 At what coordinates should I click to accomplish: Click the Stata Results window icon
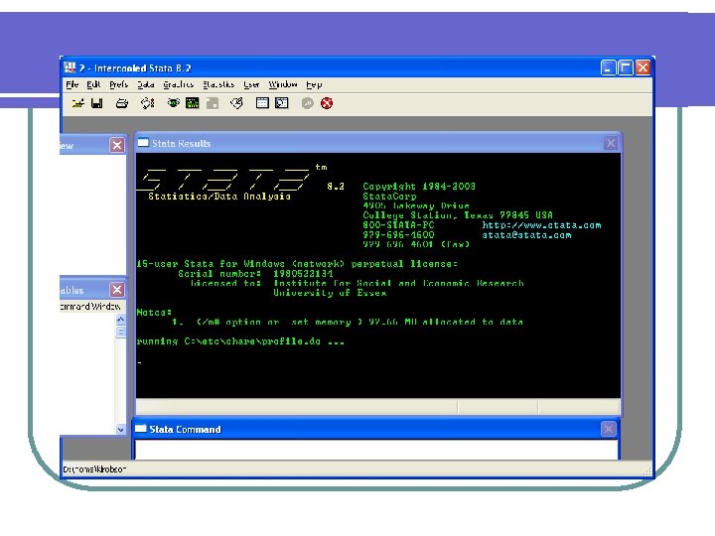click(143, 143)
